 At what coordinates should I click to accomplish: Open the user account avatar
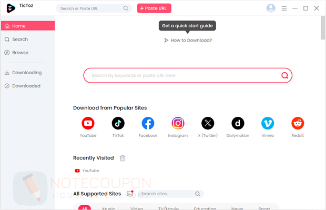point(271,8)
